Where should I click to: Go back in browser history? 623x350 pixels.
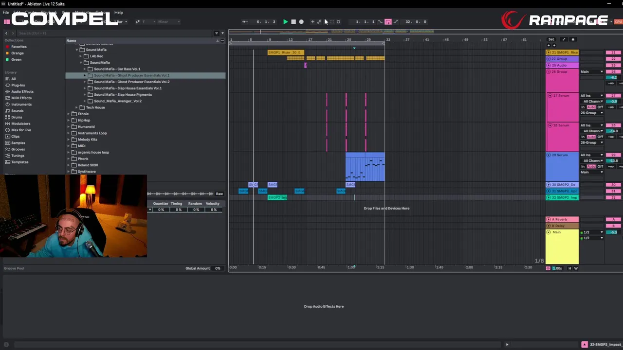(x=6, y=33)
